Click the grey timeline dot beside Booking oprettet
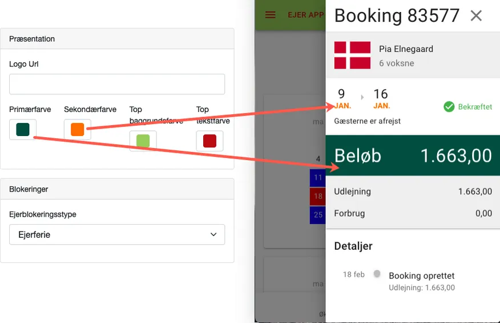This screenshot has height=323, width=500. (x=377, y=274)
